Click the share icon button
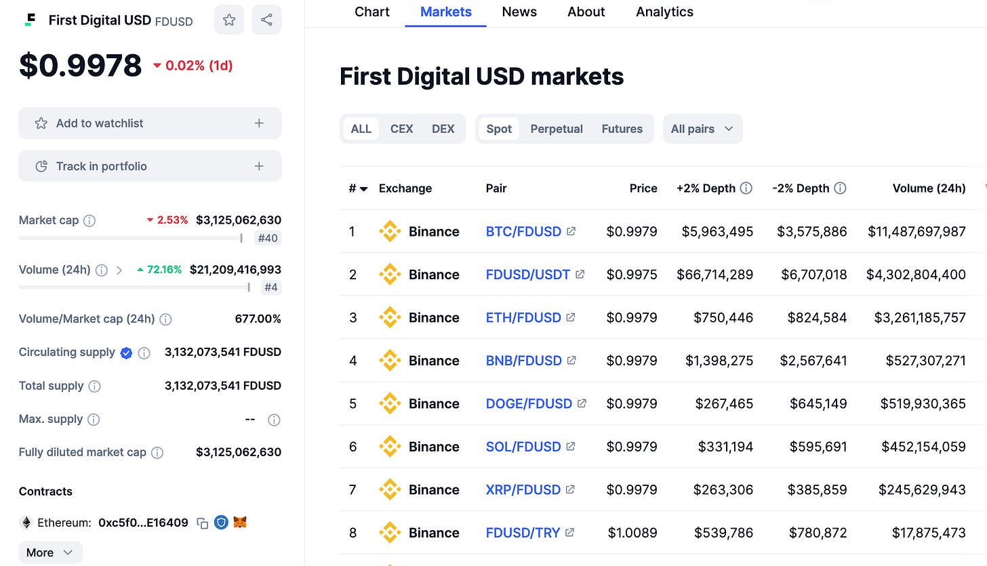Screen dimensions: 987x566 click(266, 20)
